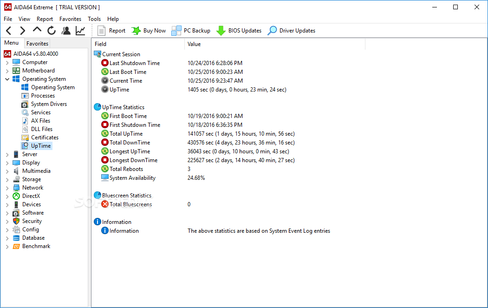Open the Favorites menu
This screenshot has width=488, height=308.
70,19
